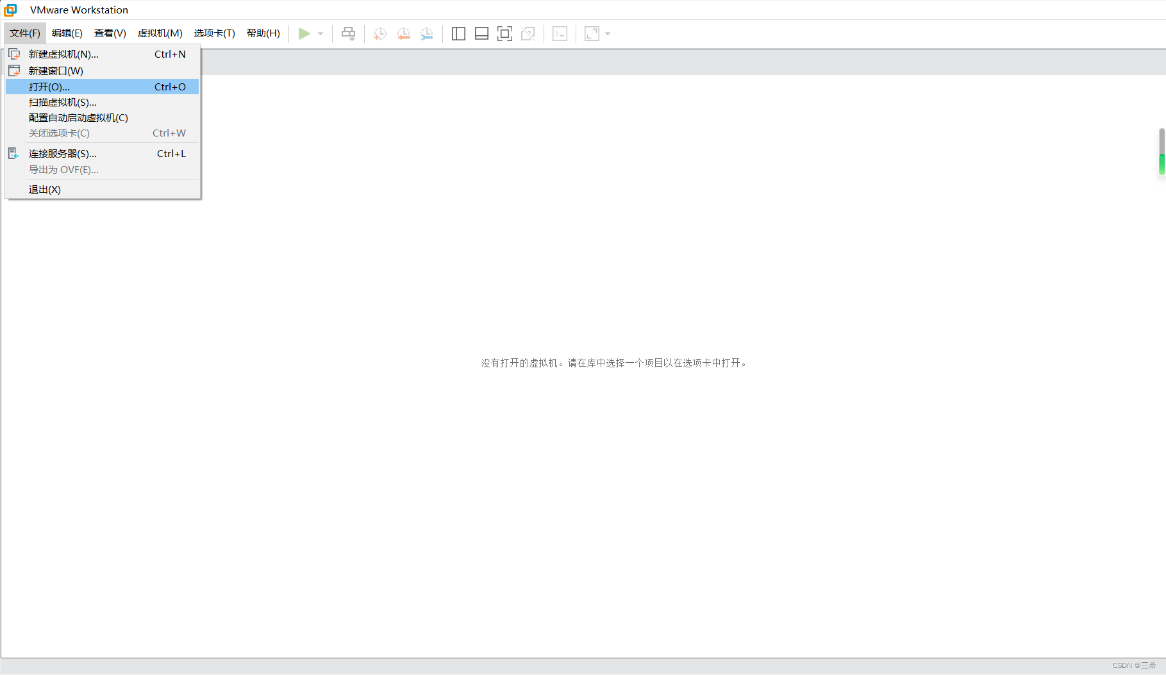Click the 导出为 OVF(E)... entry

pos(103,169)
